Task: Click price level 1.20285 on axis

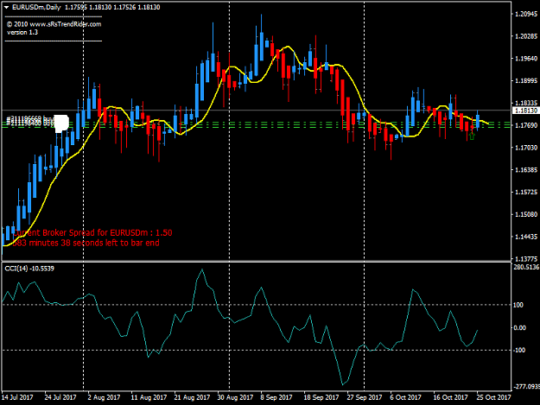Action: click(525, 36)
